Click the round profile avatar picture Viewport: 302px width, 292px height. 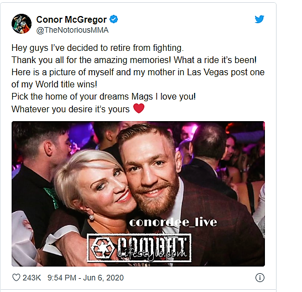click(x=22, y=24)
